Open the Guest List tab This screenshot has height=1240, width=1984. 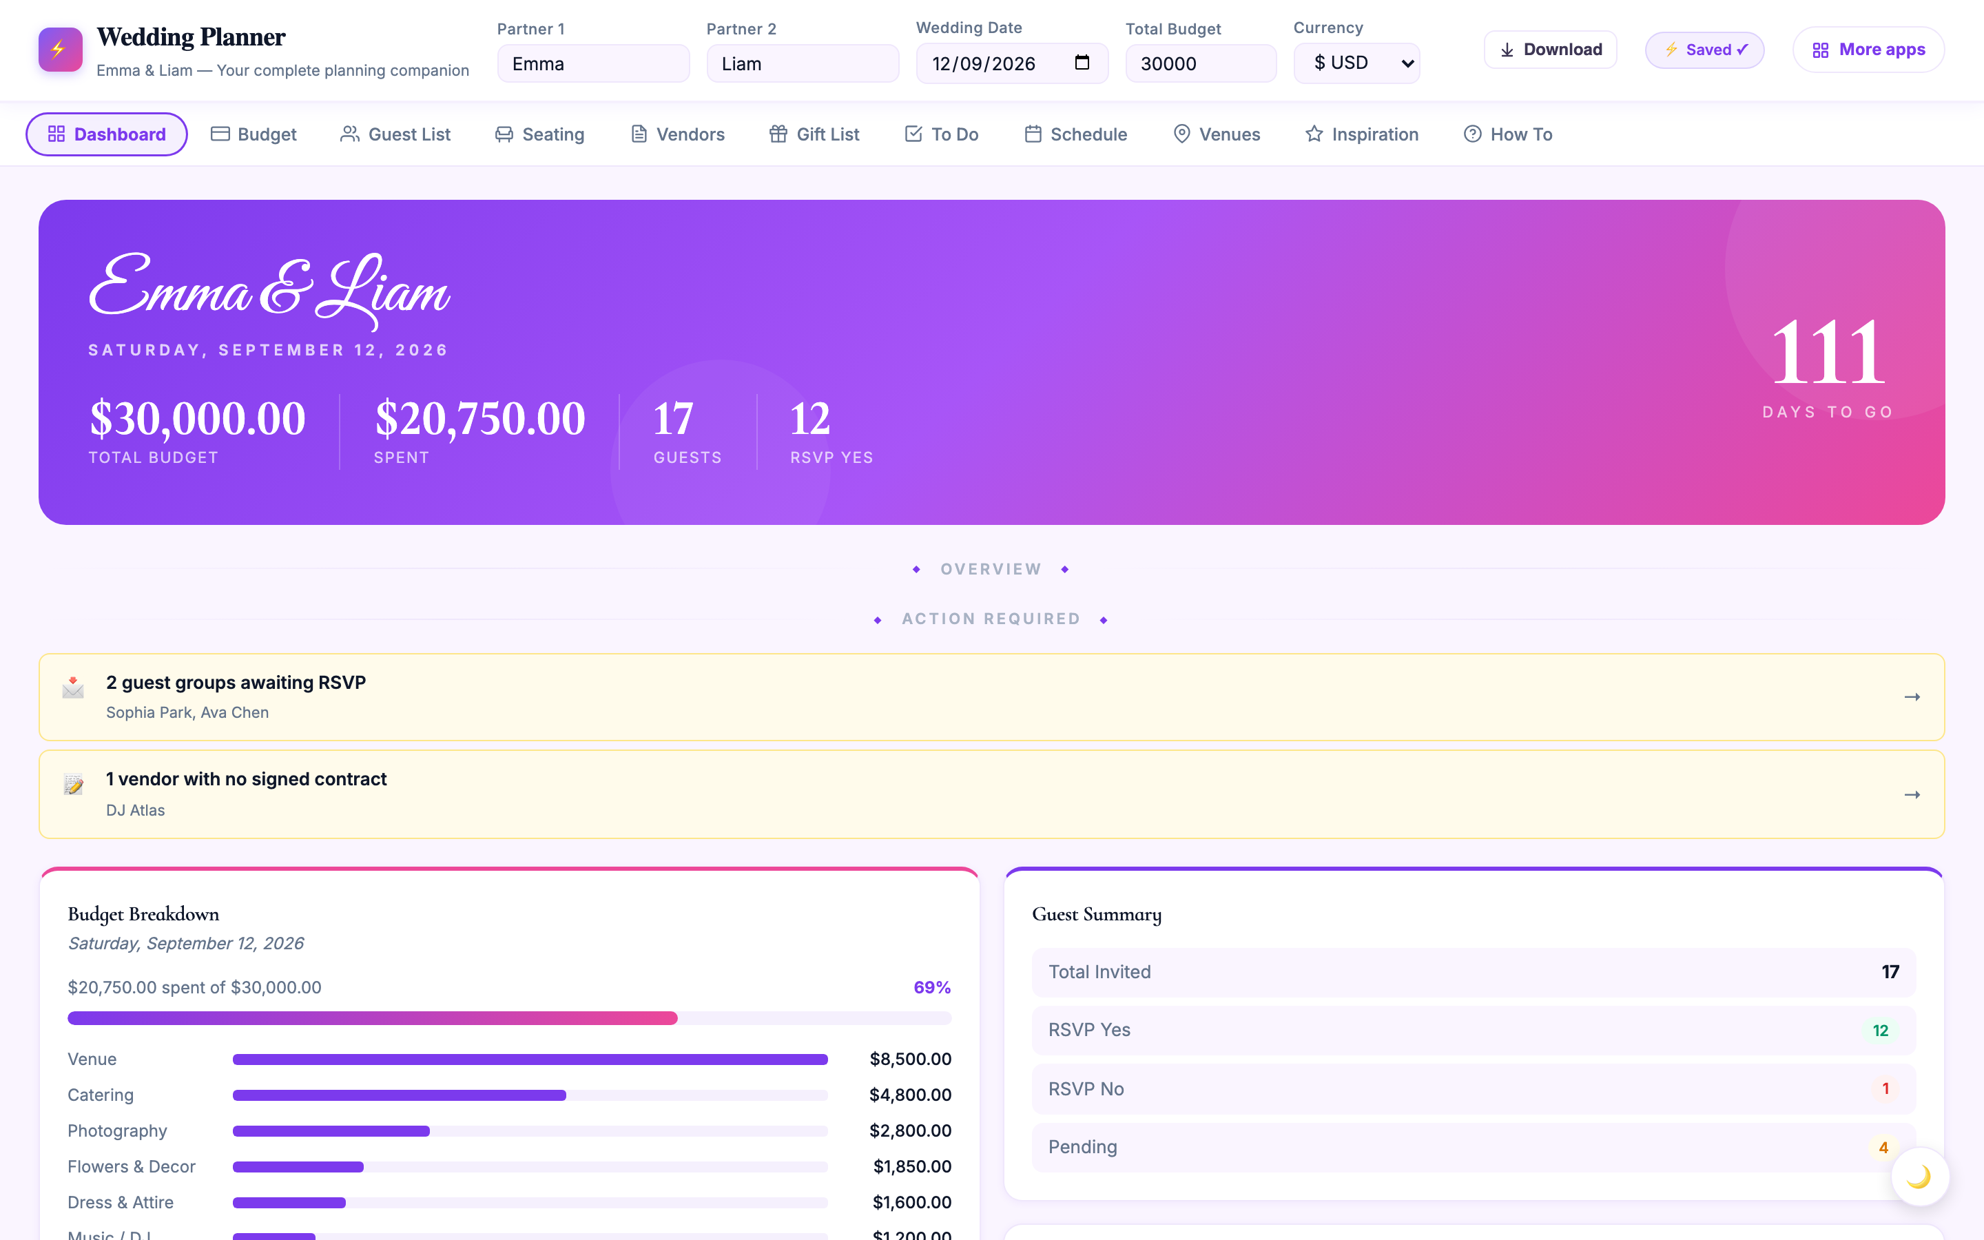click(x=395, y=134)
